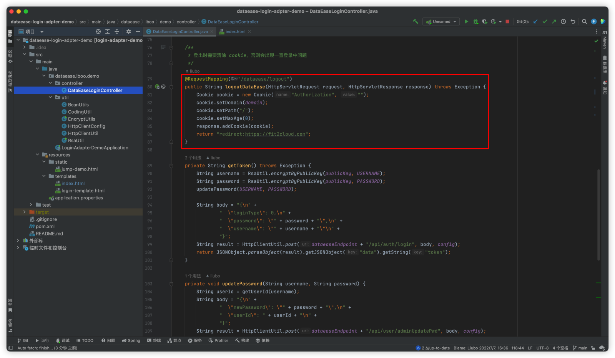
Task: Open project view mode dropdown 项目
Action: coord(32,31)
